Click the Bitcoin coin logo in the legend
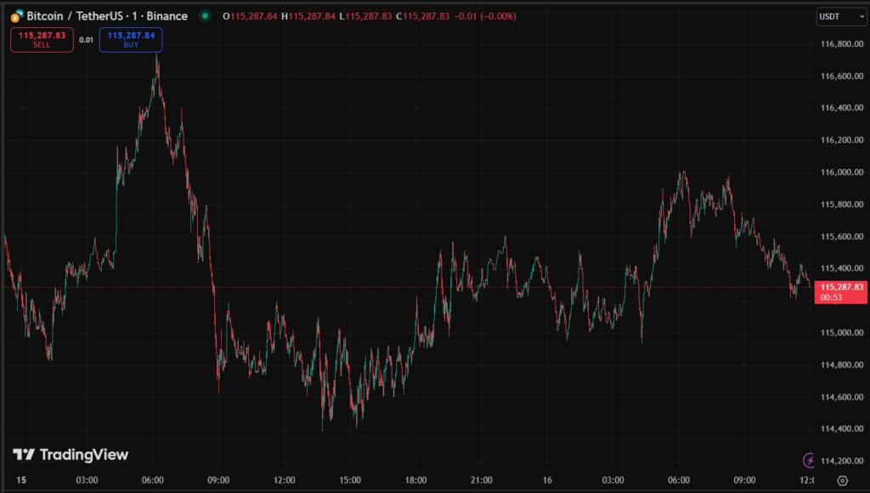The image size is (870, 493). click(17, 15)
